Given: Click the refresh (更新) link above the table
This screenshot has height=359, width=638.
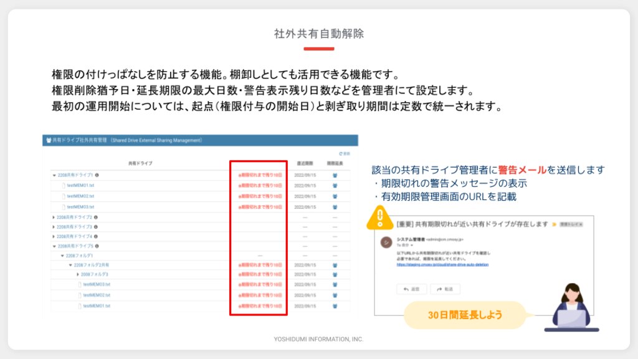Looking at the screenshot, I should pos(344,153).
